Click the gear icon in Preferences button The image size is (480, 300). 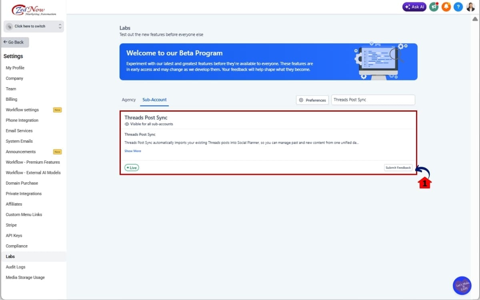tap(301, 100)
